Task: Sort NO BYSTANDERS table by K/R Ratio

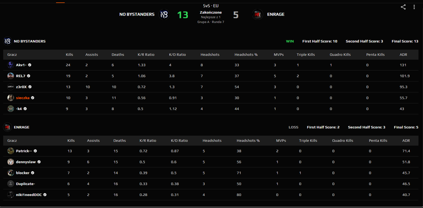Action: pyautogui.click(x=146, y=55)
